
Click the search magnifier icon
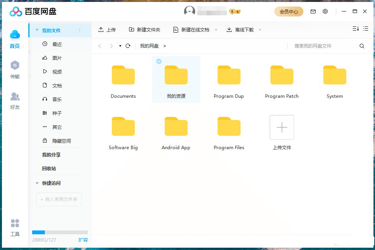point(362,46)
